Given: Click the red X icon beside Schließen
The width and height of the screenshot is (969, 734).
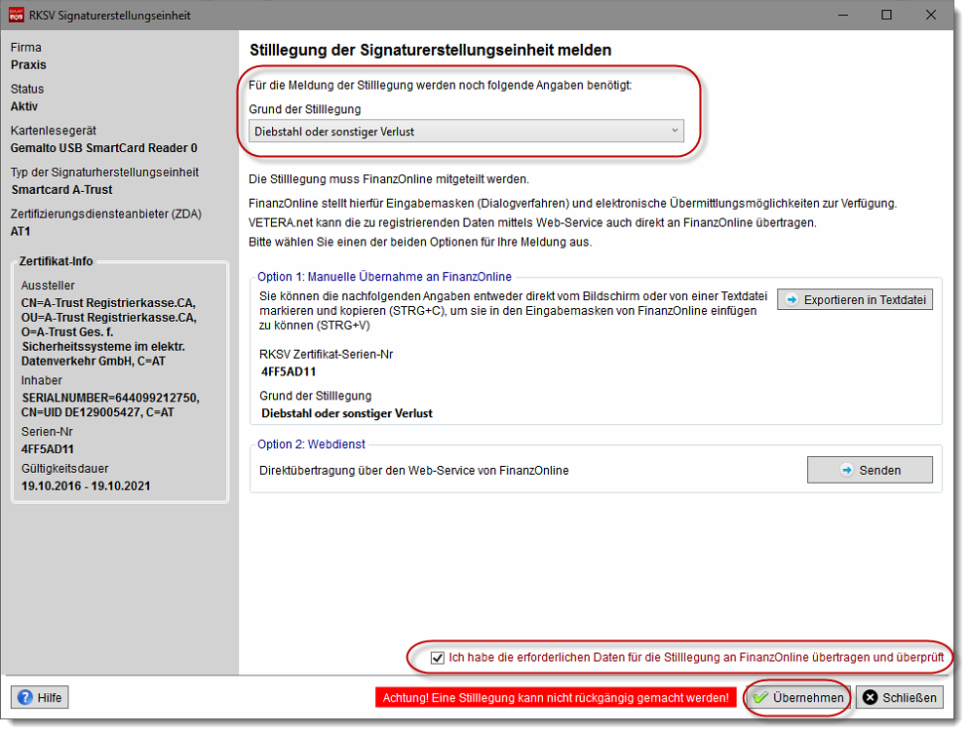Looking at the screenshot, I should coord(870,698).
